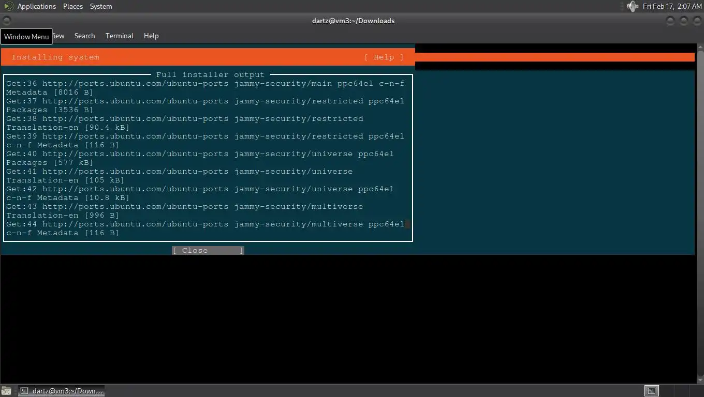The width and height of the screenshot is (704, 397).
Task: Click the Window Menu tooltip button
Action: 26,37
